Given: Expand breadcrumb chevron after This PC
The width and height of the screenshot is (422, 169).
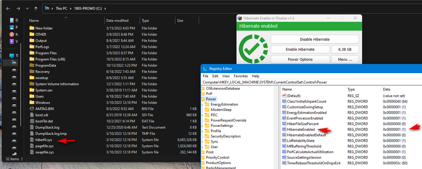Looking at the screenshot, I should [x=71, y=8].
